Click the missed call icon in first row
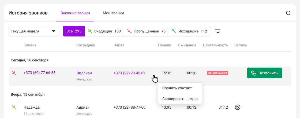Screen dimensions: 300x118 14,73
